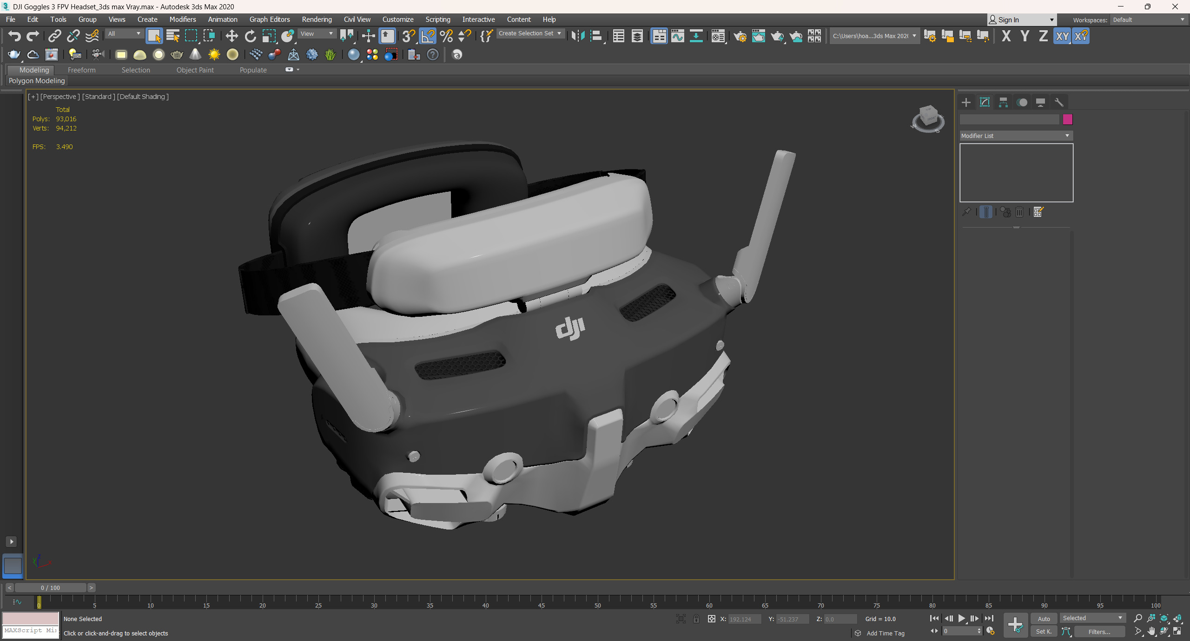Switch to the Populate ribbon tab

click(x=253, y=70)
